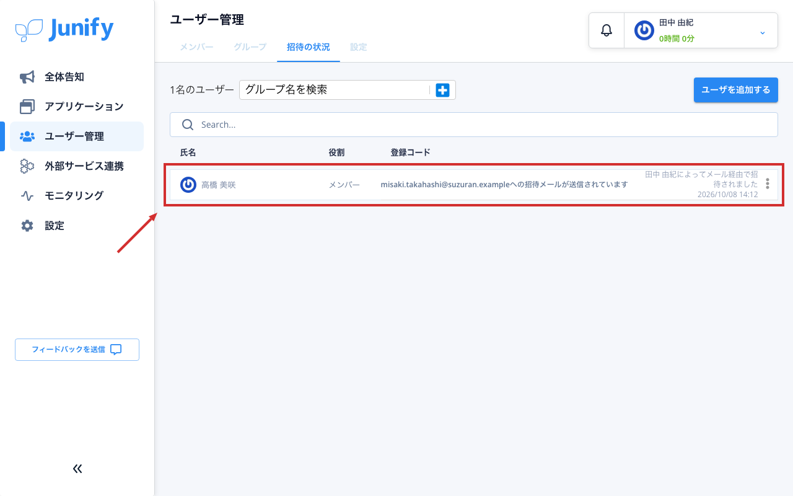Open the モニタリング pulse icon
The width and height of the screenshot is (793, 496).
[27, 196]
